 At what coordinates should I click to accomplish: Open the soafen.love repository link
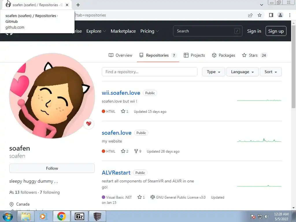pyautogui.click(x=116, y=133)
